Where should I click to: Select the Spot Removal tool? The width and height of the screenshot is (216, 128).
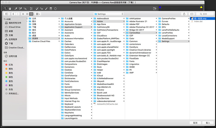37,9
